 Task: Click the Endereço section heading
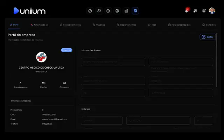tap(86, 109)
